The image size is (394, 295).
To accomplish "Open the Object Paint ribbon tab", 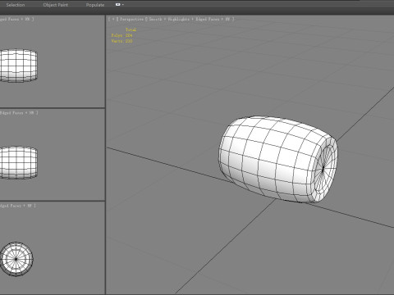I will tap(56, 5).
